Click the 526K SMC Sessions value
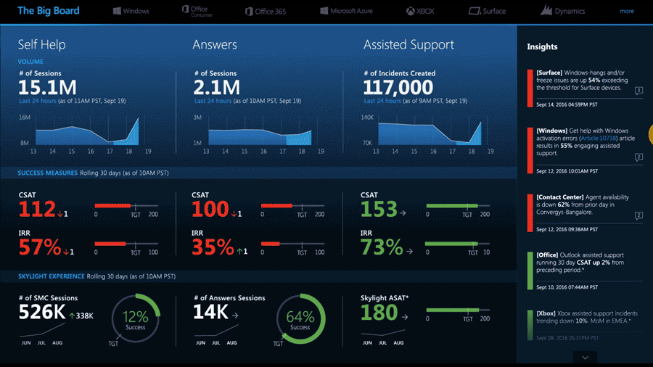The width and height of the screenshot is (653, 367). (42, 312)
